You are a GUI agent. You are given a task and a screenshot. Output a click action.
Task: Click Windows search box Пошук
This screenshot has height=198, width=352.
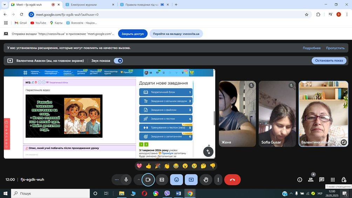(50, 193)
